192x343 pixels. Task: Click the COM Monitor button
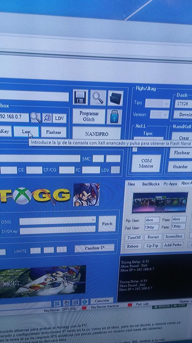[x=147, y=163]
